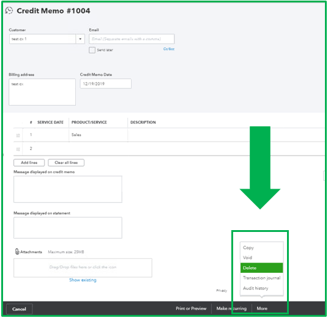This screenshot has width=328, height=318.
Task: Click the Attachments paperclip icon
Action: (17, 251)
